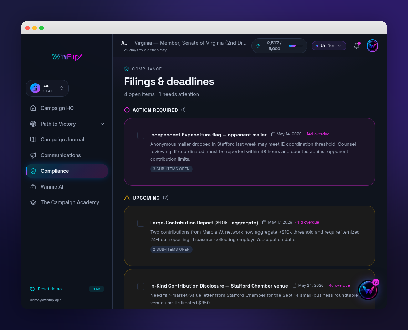Select Compliance in sidebar

click(x=67, y=171)
